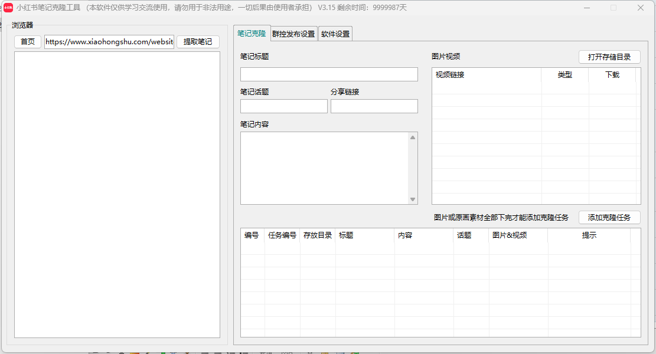The width and height of the screenshot is (656, 354).
Task: Click the 首页 home button
Action: coord(28,42)
